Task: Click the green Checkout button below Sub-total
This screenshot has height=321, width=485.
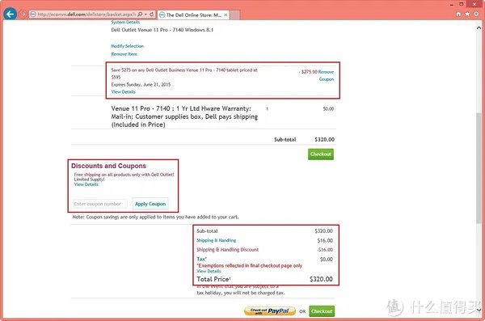Action: (x=321, y=154)
